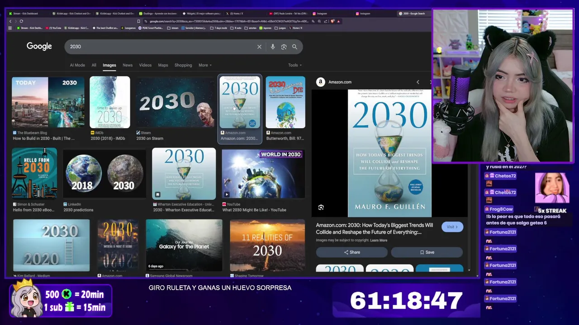The image size is (579, 325).
Task: Open the 2018 vs 2030 globes LinkedIn thumbnail
Action: pyautogui.click(x=104, y=173)
